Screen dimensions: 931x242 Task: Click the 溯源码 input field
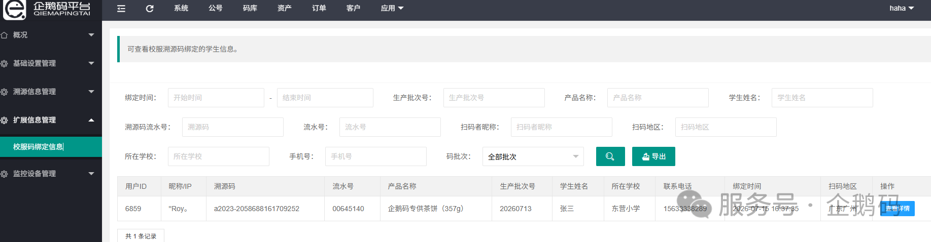point(233,127)
